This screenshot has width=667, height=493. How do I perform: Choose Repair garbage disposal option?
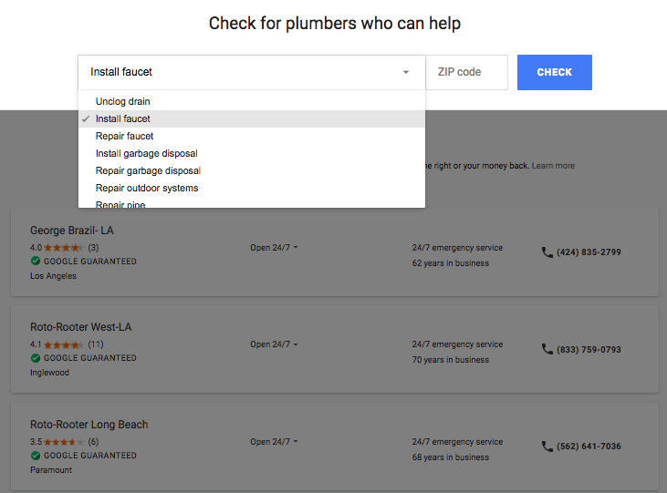tap(252, 170)
